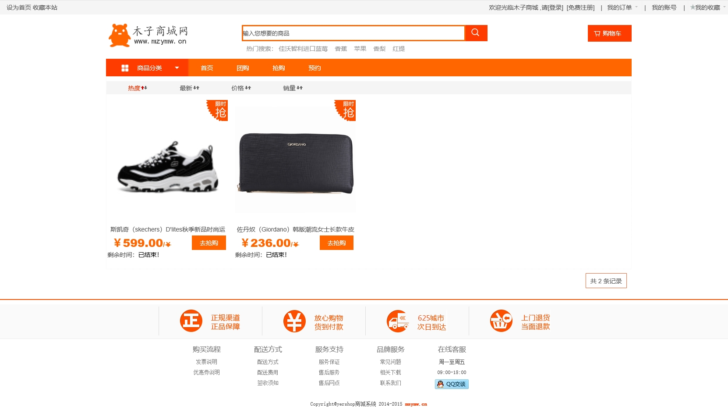The width and height of the screenshot is (728, 410).
Task: Open the shopping cart button
Action: [609, 33]
